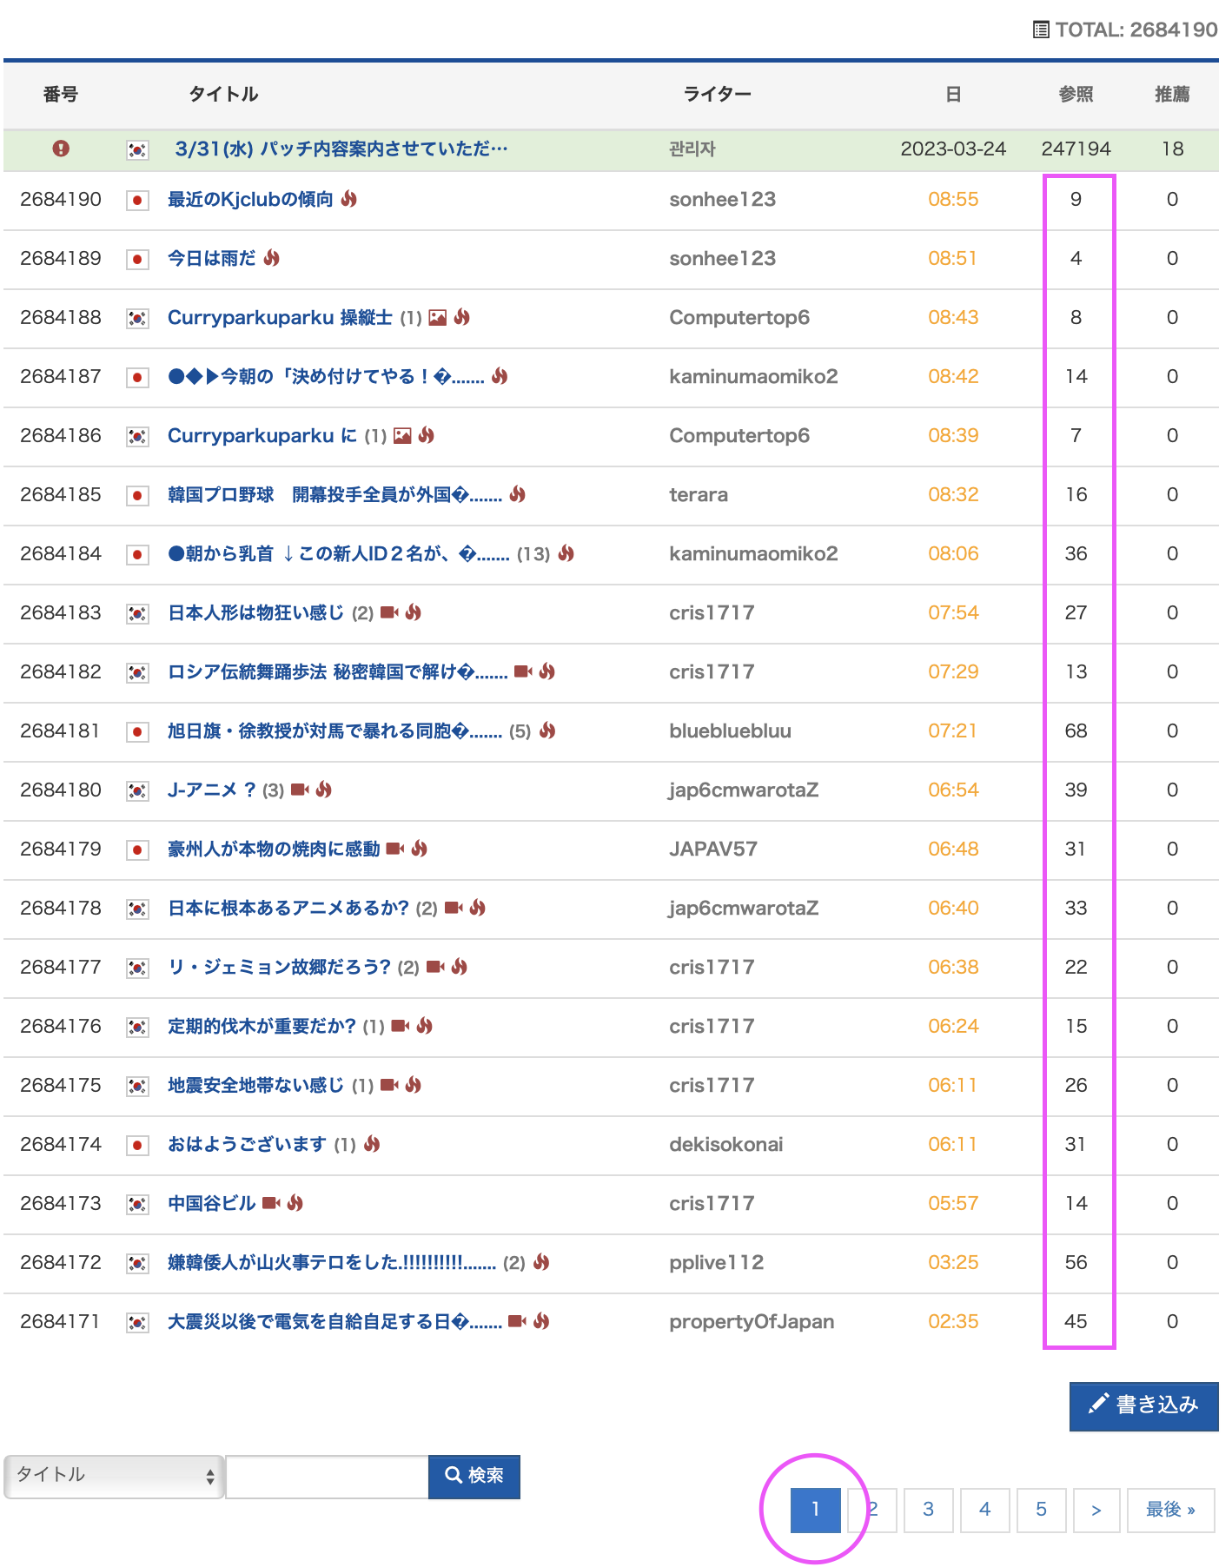Click the Korea flag icon beside post 2684188
Image resolution: width=1232 pixels, height=1567 pixels.
[137, 319]
